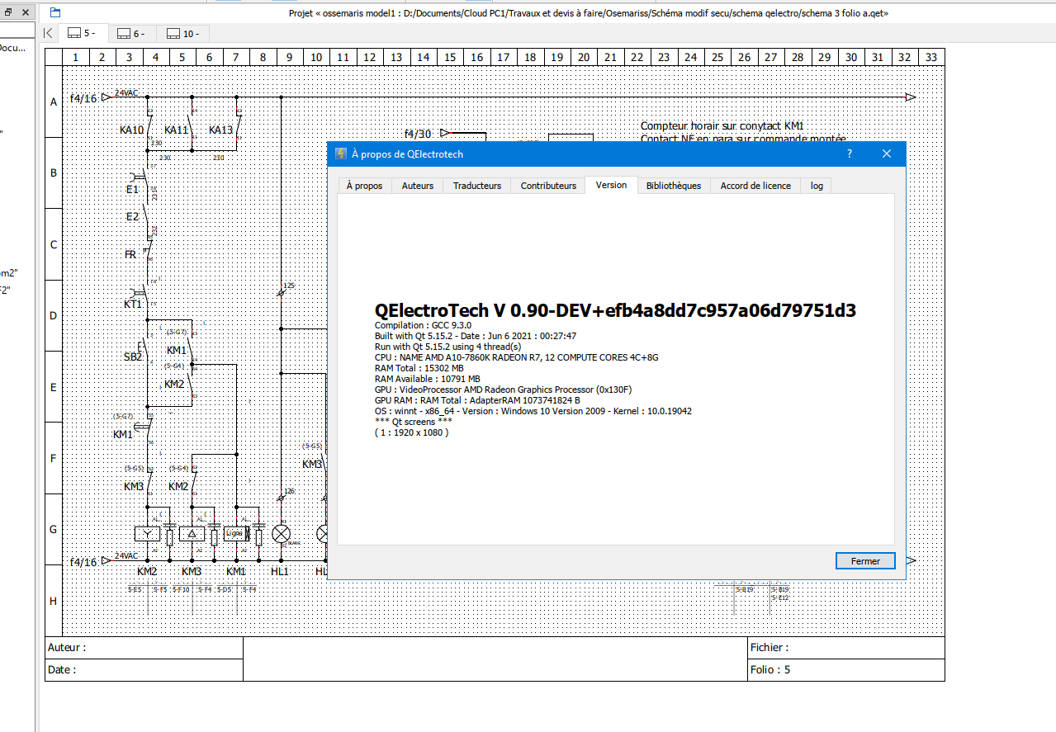Click the Auteur title block cell

pyautogui.click(x=144, y=648)
